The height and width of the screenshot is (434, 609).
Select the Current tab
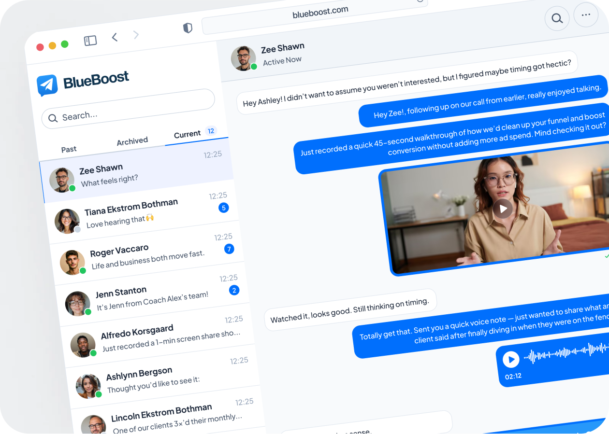[x=188, y=134]
